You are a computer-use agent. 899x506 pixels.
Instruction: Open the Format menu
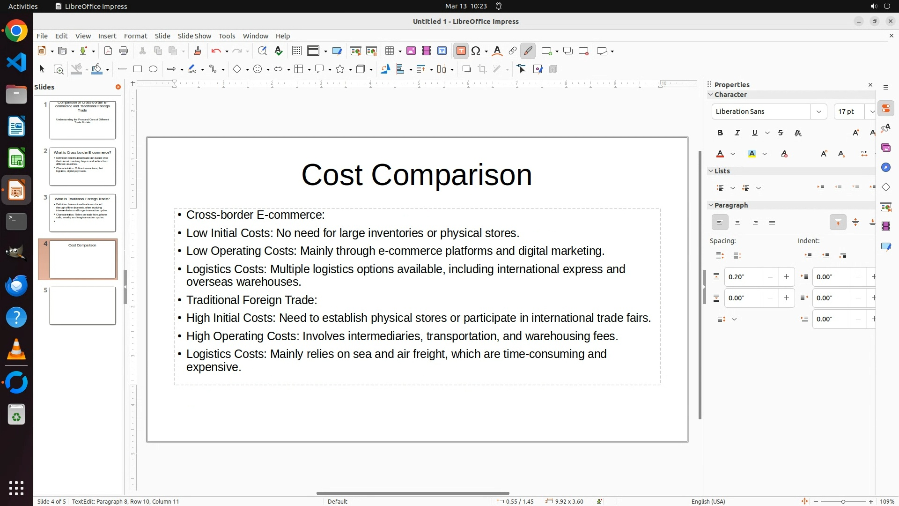(x=135, y=36)
